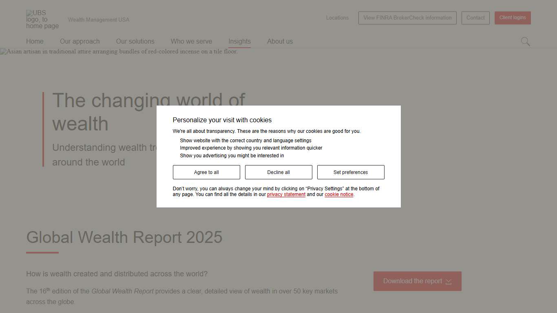Open Client logins
The image size is (557, 313).
[513, 18]
